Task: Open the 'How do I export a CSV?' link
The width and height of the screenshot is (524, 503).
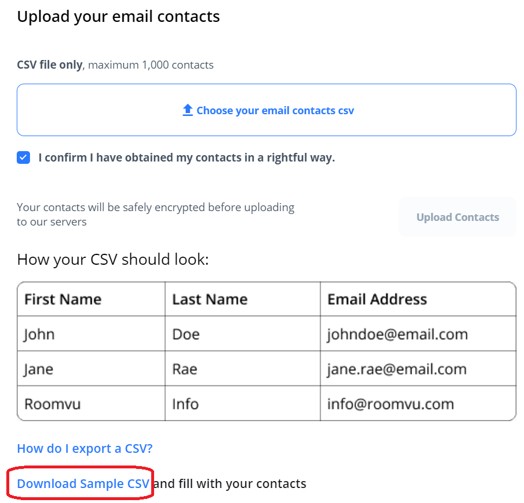Action: pyautogui.click(x=85, y=448)
